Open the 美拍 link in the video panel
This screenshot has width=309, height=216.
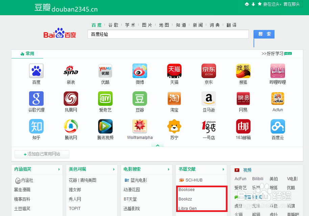(x=274, y=178)
